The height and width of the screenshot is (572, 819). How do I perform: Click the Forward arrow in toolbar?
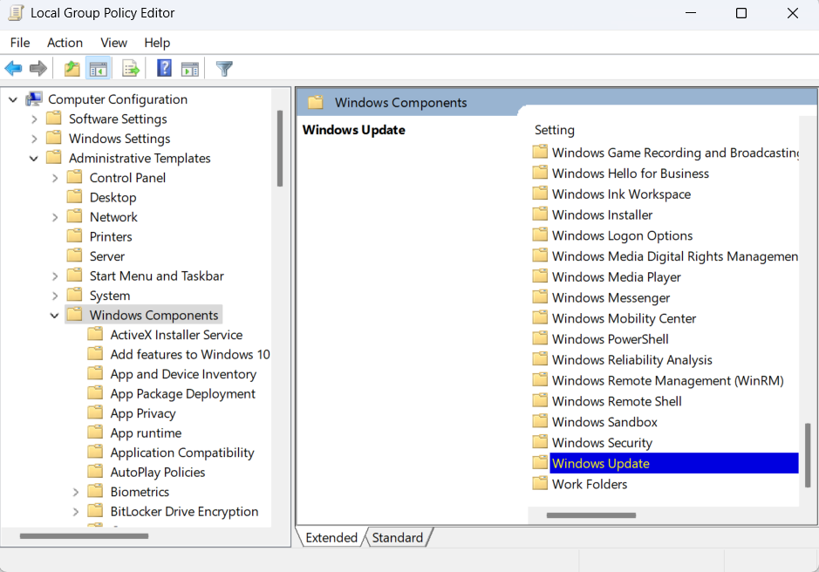tap(38, 68)
